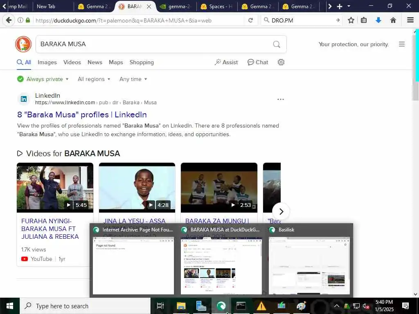This screenshot has height=314, width=419.
Task: View the padlock site security icon
Action: coord(28,20)
